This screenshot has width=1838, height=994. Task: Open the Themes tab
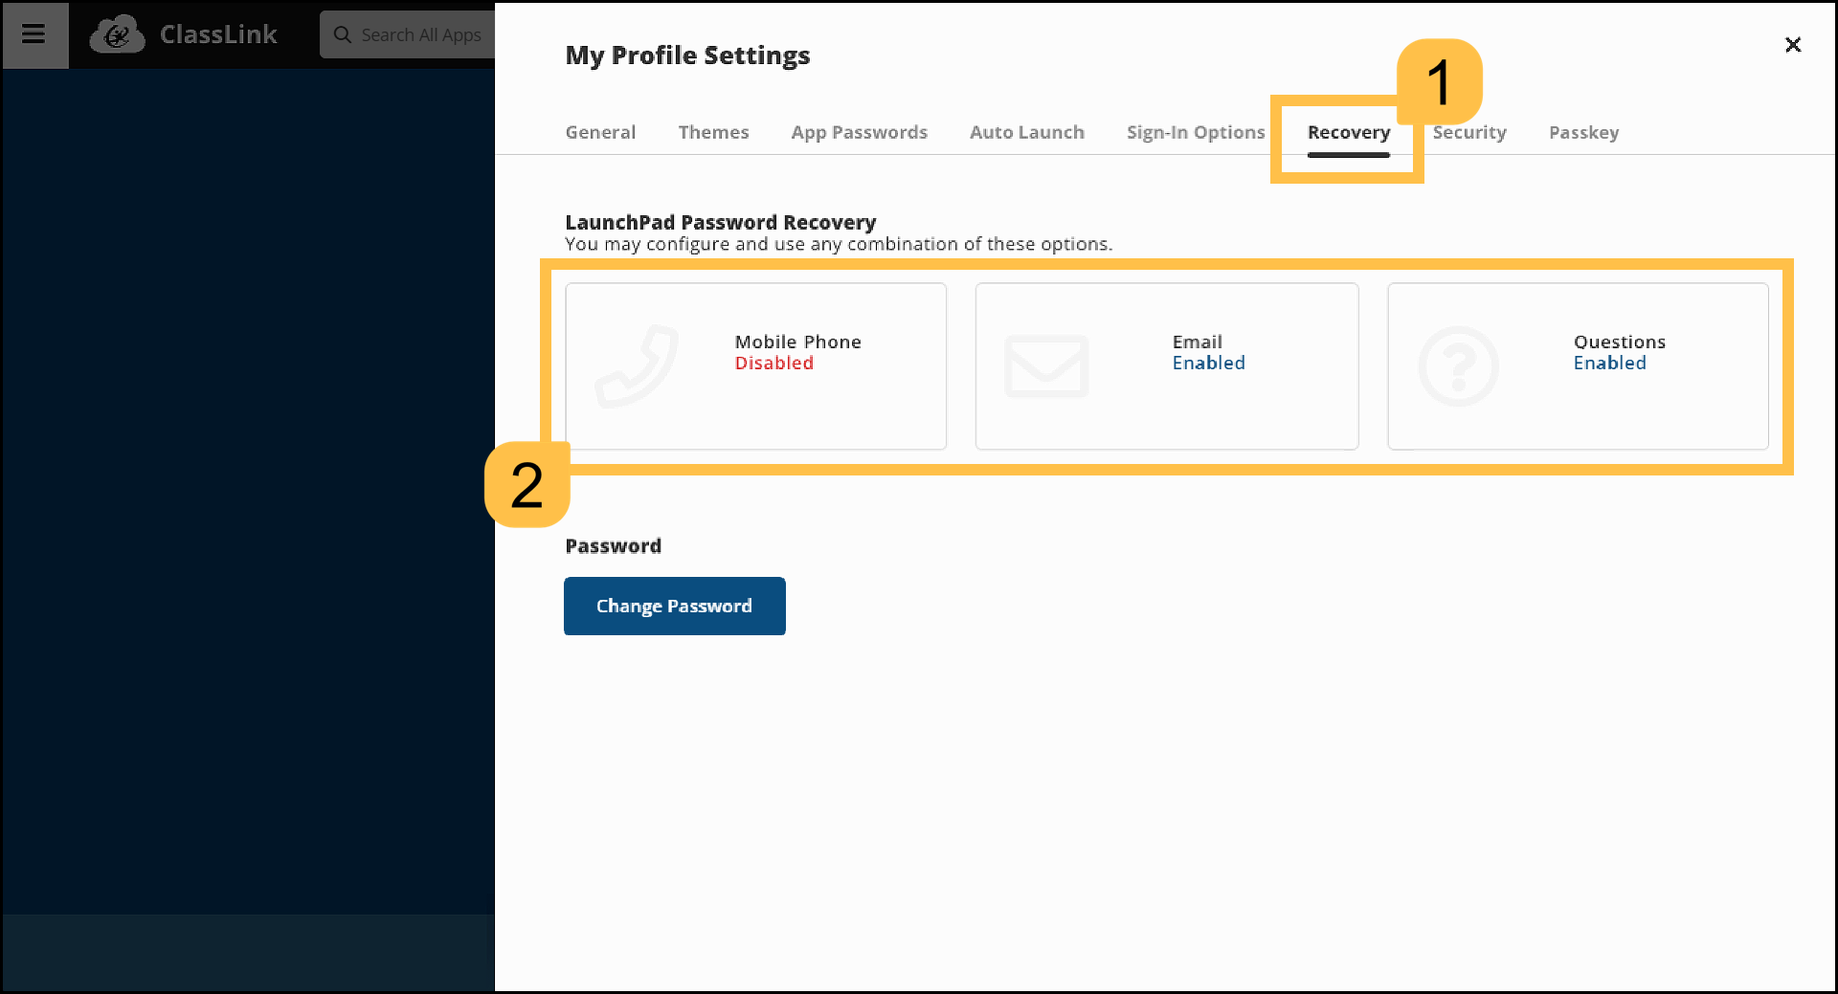pyautogui.click(x=713, y=132)
